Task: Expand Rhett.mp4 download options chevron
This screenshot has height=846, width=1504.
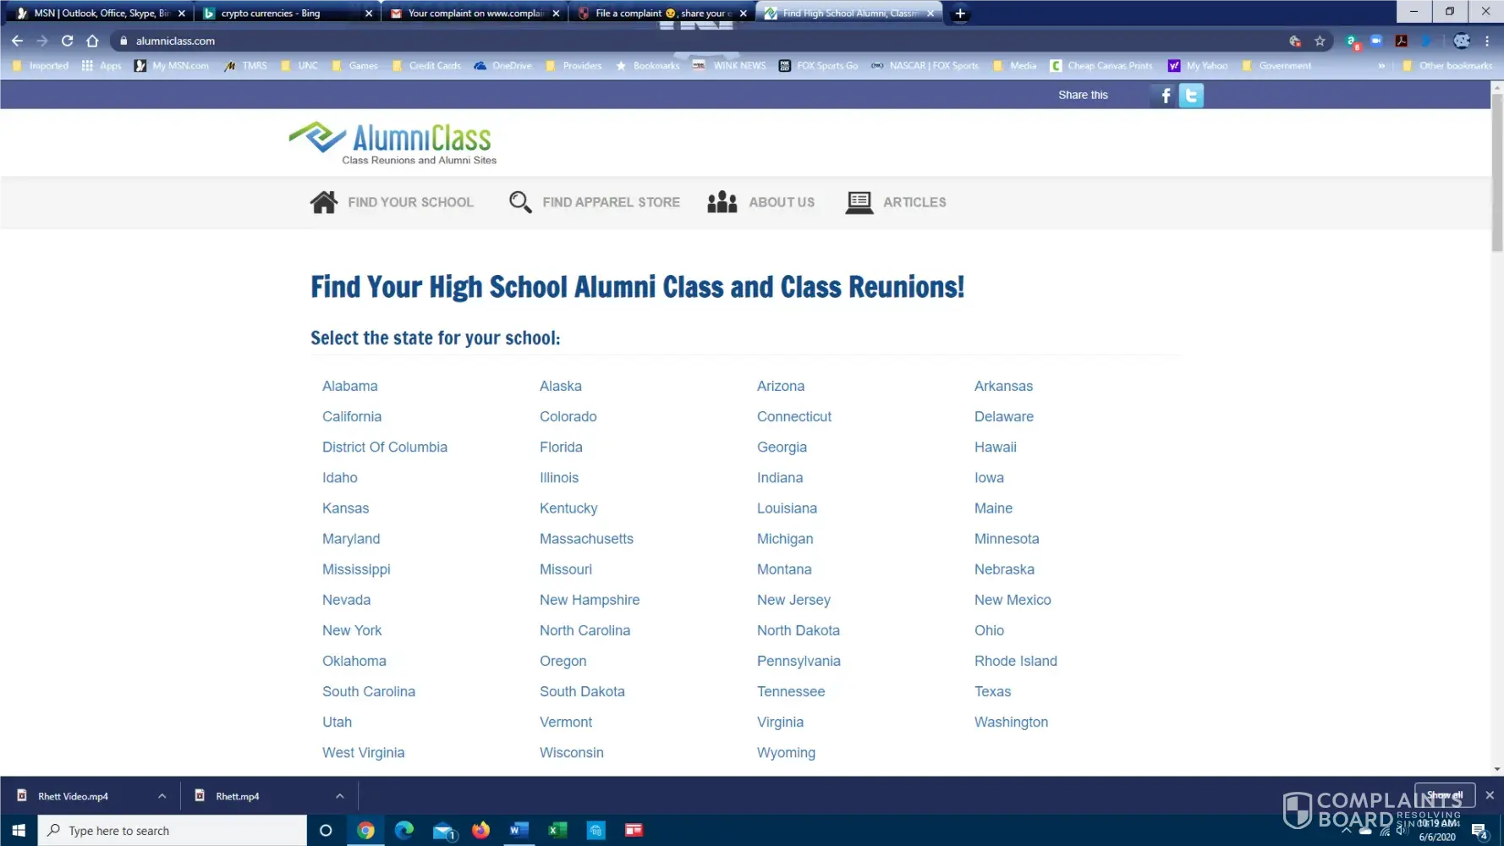Action: tap(339, 796)
